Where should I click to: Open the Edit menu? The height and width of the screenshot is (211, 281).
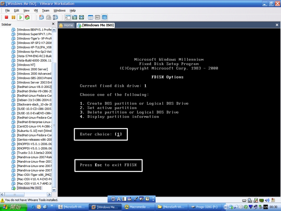(x=17, y=11)
